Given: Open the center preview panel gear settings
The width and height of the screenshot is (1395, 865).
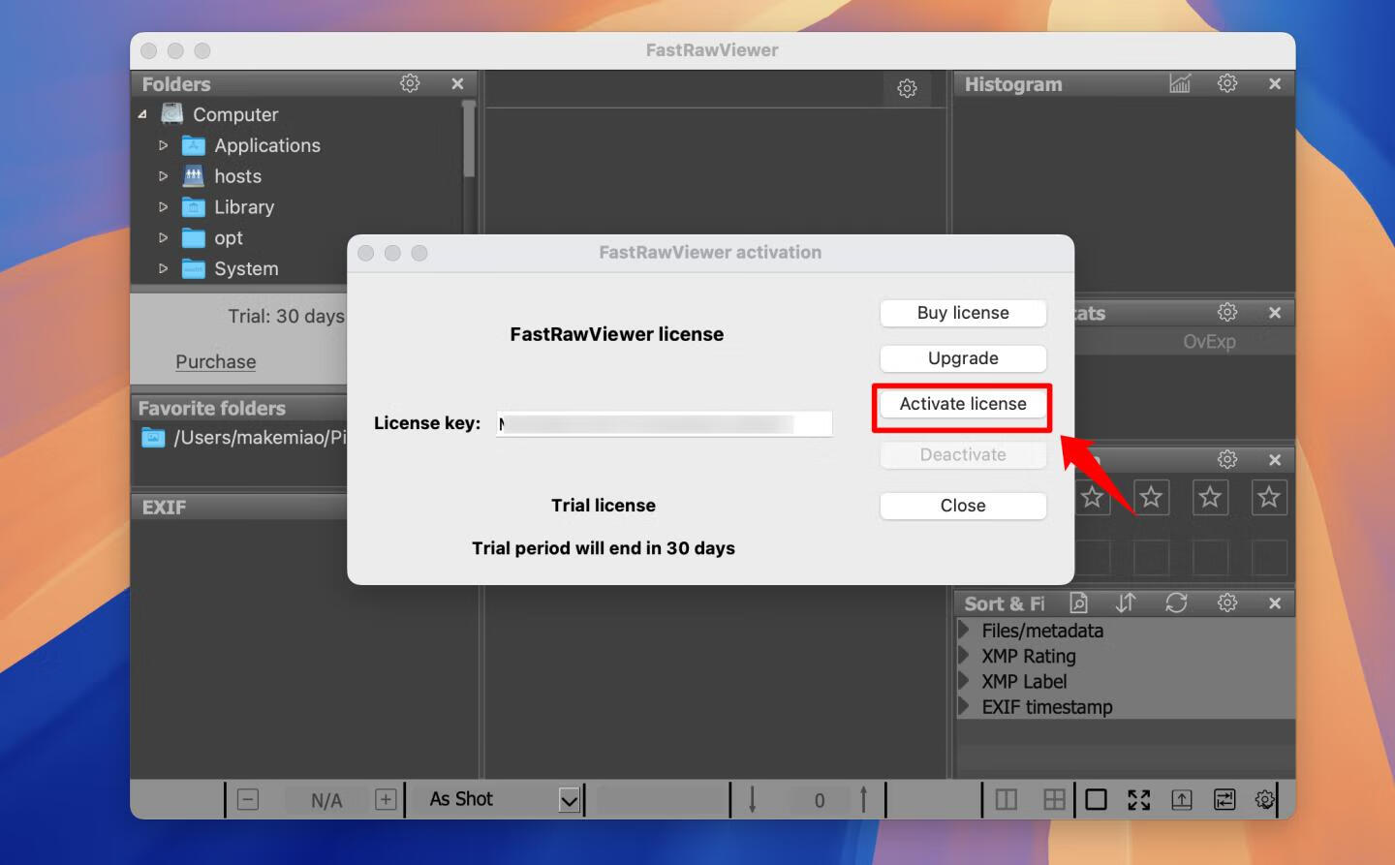Looking at the screenshot, I should (x=907, y=89).
